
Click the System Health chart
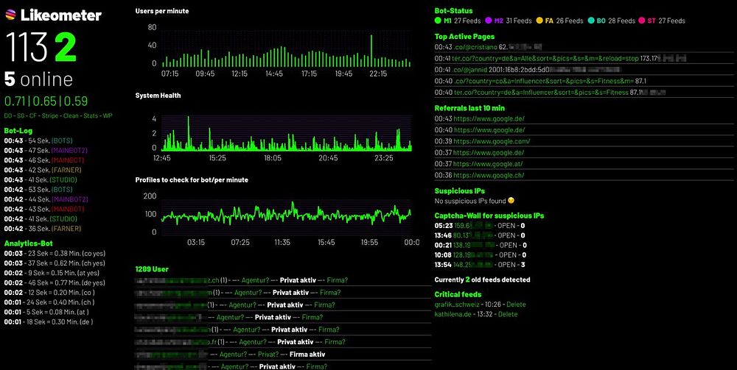[x=286, y=133]
